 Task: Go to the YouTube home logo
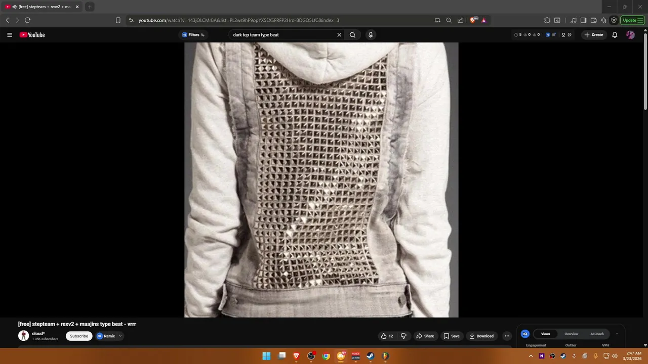pyautogui.click(x=32, y=35)
